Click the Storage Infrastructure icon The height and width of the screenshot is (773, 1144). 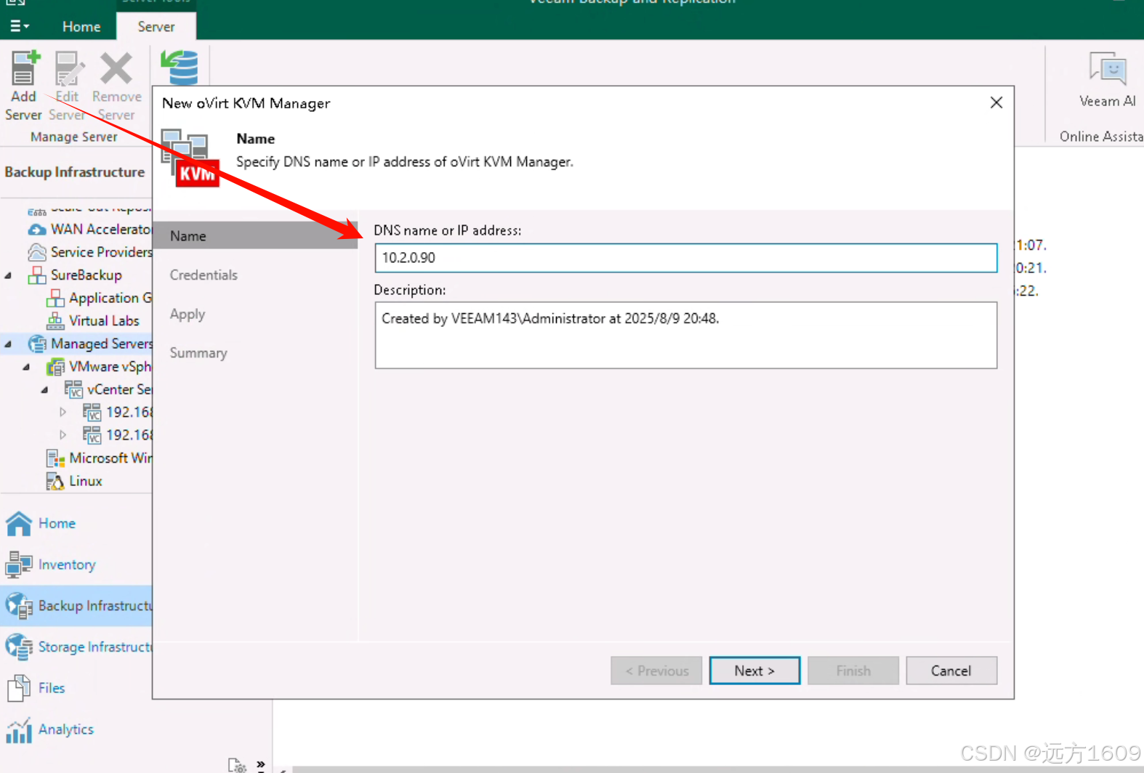pos(19,647)
